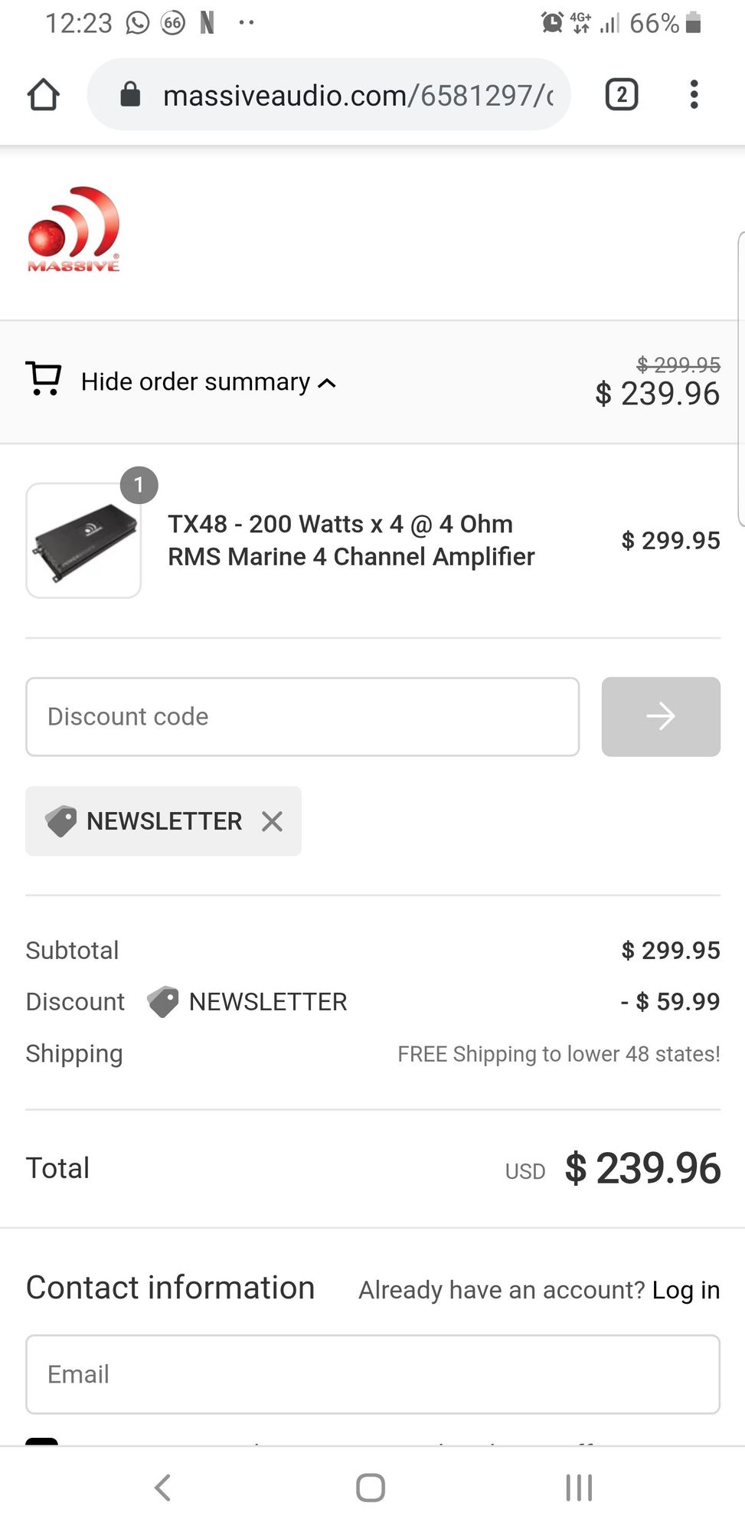
Task: Click the Email input field
Action: tap(373, 1374)
